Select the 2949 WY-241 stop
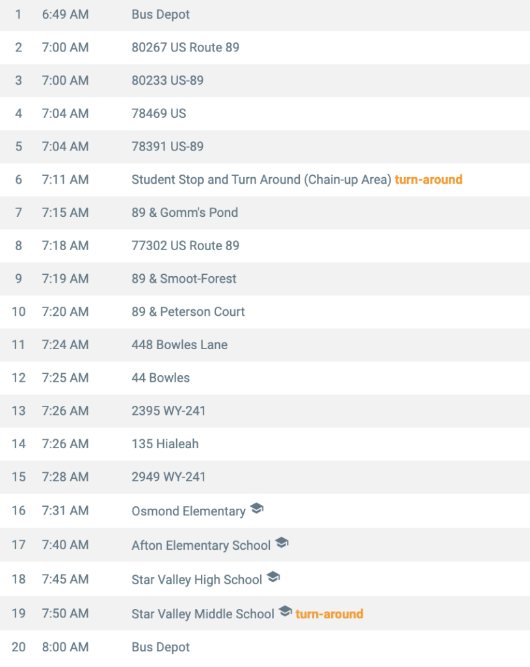Screen dimensions: 530x667 pos(168,477)
